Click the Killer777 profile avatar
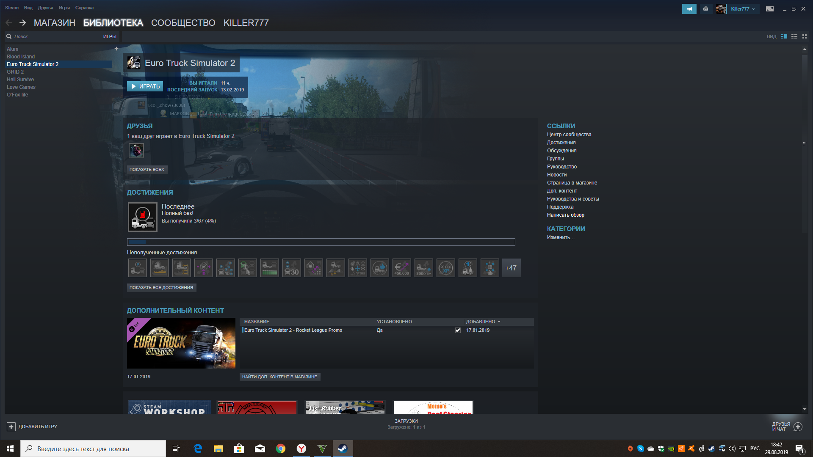 [721, 8]
